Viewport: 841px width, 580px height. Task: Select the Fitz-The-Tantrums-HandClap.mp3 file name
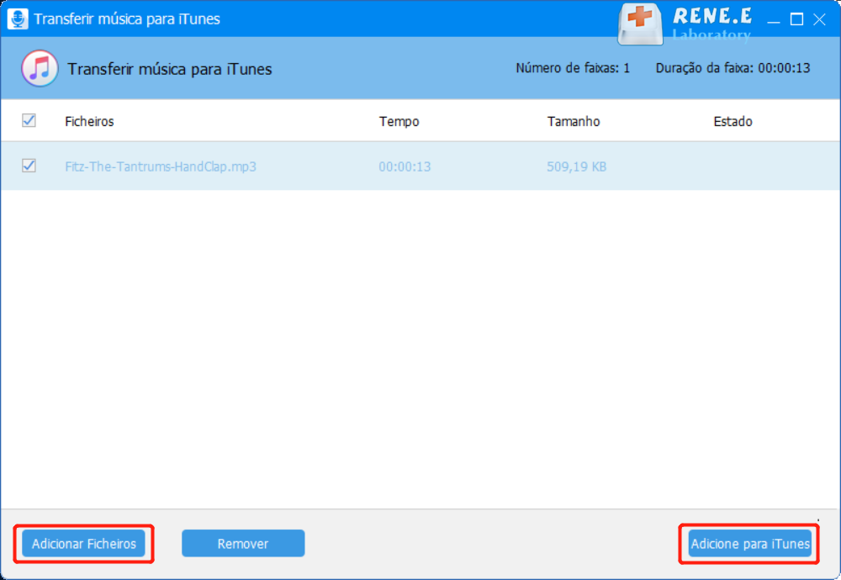(161, 166)
